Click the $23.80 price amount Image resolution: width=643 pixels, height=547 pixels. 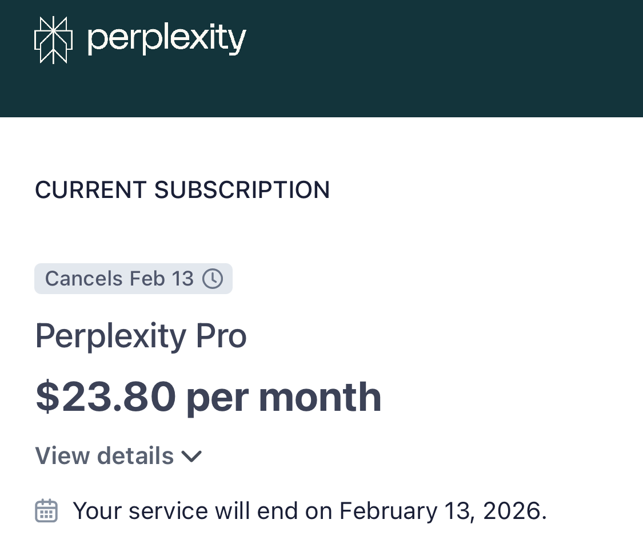point(106,397)
